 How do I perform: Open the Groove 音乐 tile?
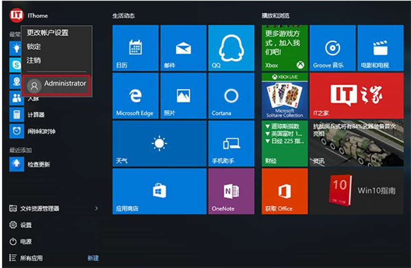[332, 47]
